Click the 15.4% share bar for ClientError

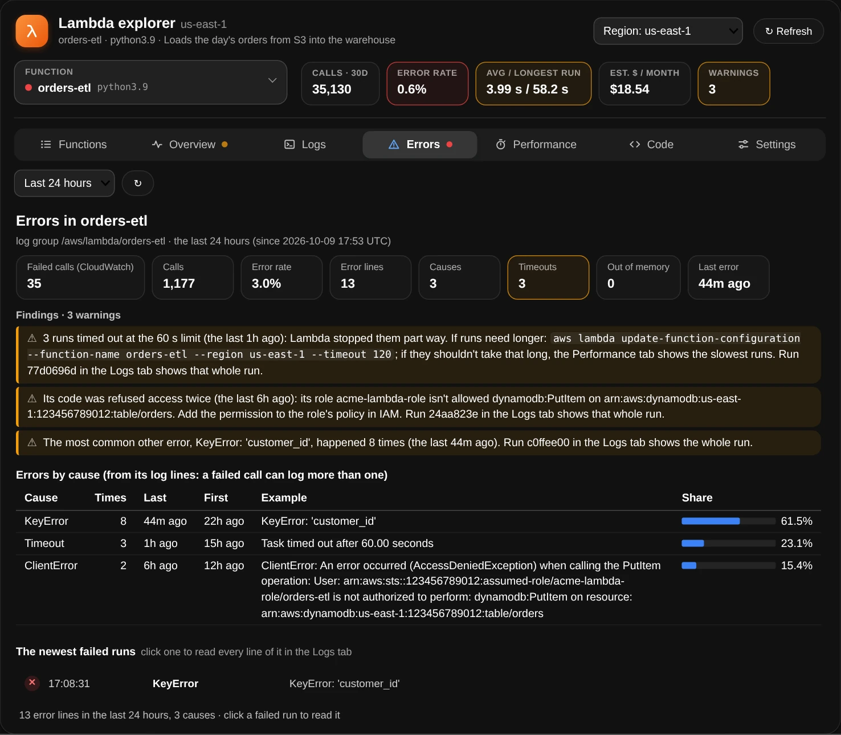[x=728, y=566]
